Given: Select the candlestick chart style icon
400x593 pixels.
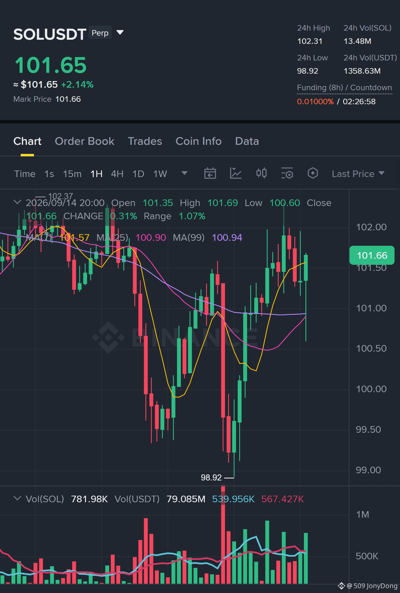Looking at the screenshot, I should (x=261, y=173).
